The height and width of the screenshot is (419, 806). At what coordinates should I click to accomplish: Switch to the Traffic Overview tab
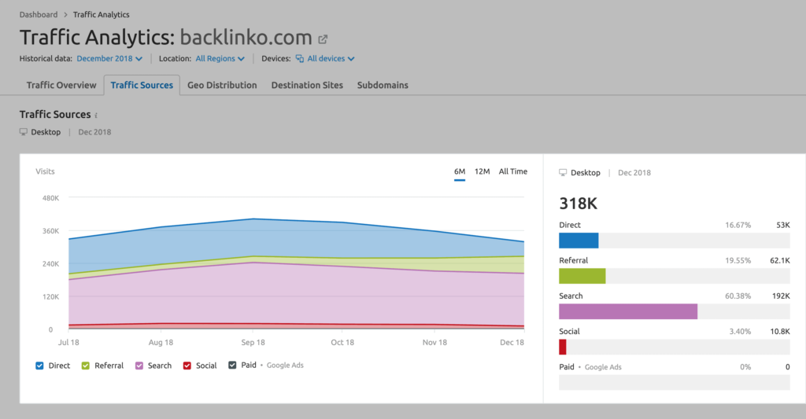click(x=61, y=85)
